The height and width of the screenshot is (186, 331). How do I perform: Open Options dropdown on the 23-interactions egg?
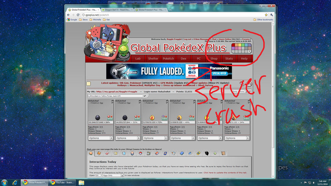pyautogui.click(x=237, y=138)
